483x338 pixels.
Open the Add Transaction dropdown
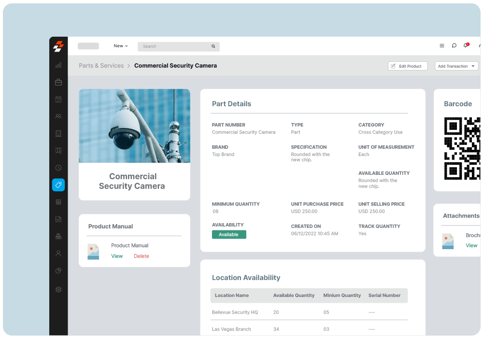(456, 66)
